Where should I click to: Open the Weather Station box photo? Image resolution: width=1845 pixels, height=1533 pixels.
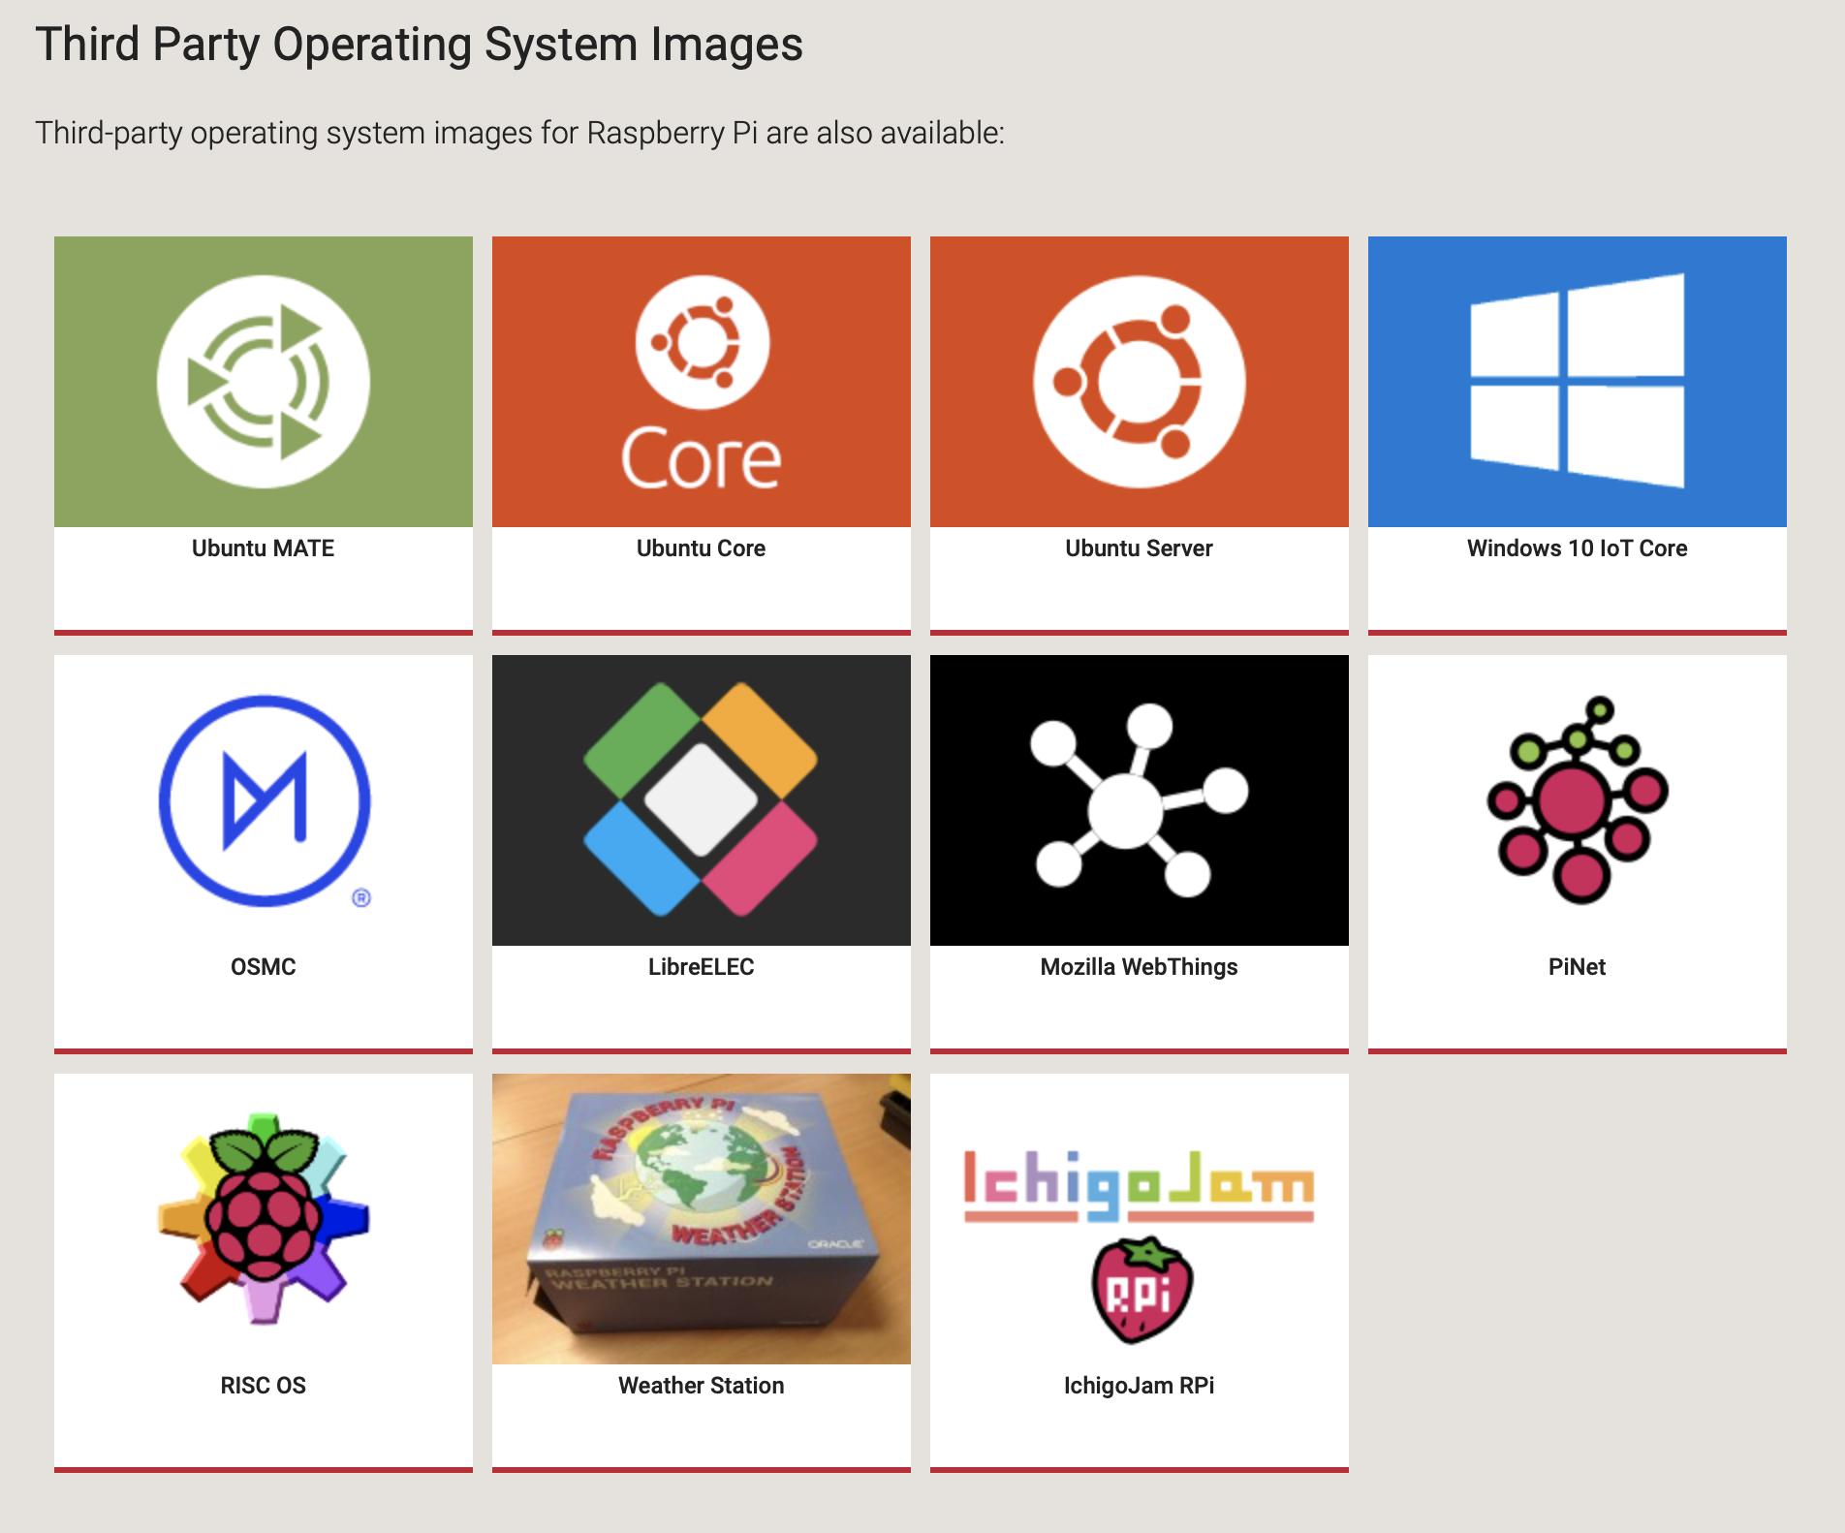click(702, 1219)
